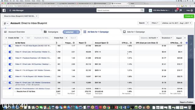Open Skype from the dock
Viewport: 195px width, 110px height.
point(77,107)
